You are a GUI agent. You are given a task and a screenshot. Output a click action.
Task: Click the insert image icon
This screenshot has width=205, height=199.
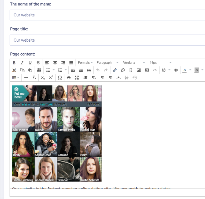pyautogui.click(x=139, y=70)
